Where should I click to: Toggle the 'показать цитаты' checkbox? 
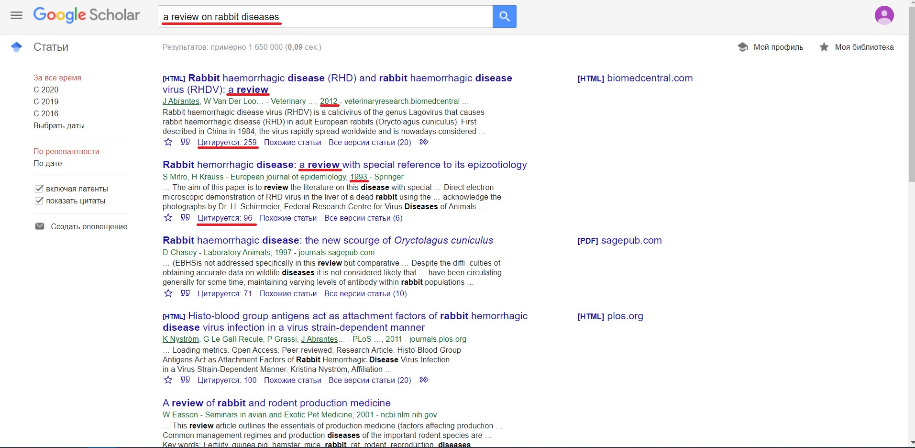point(39,201)
